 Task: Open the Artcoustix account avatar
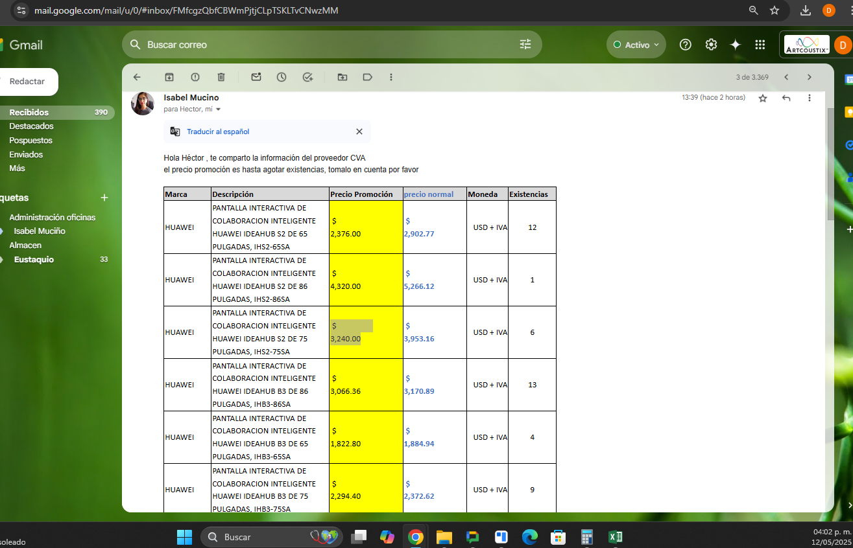(x=843, y=45)
